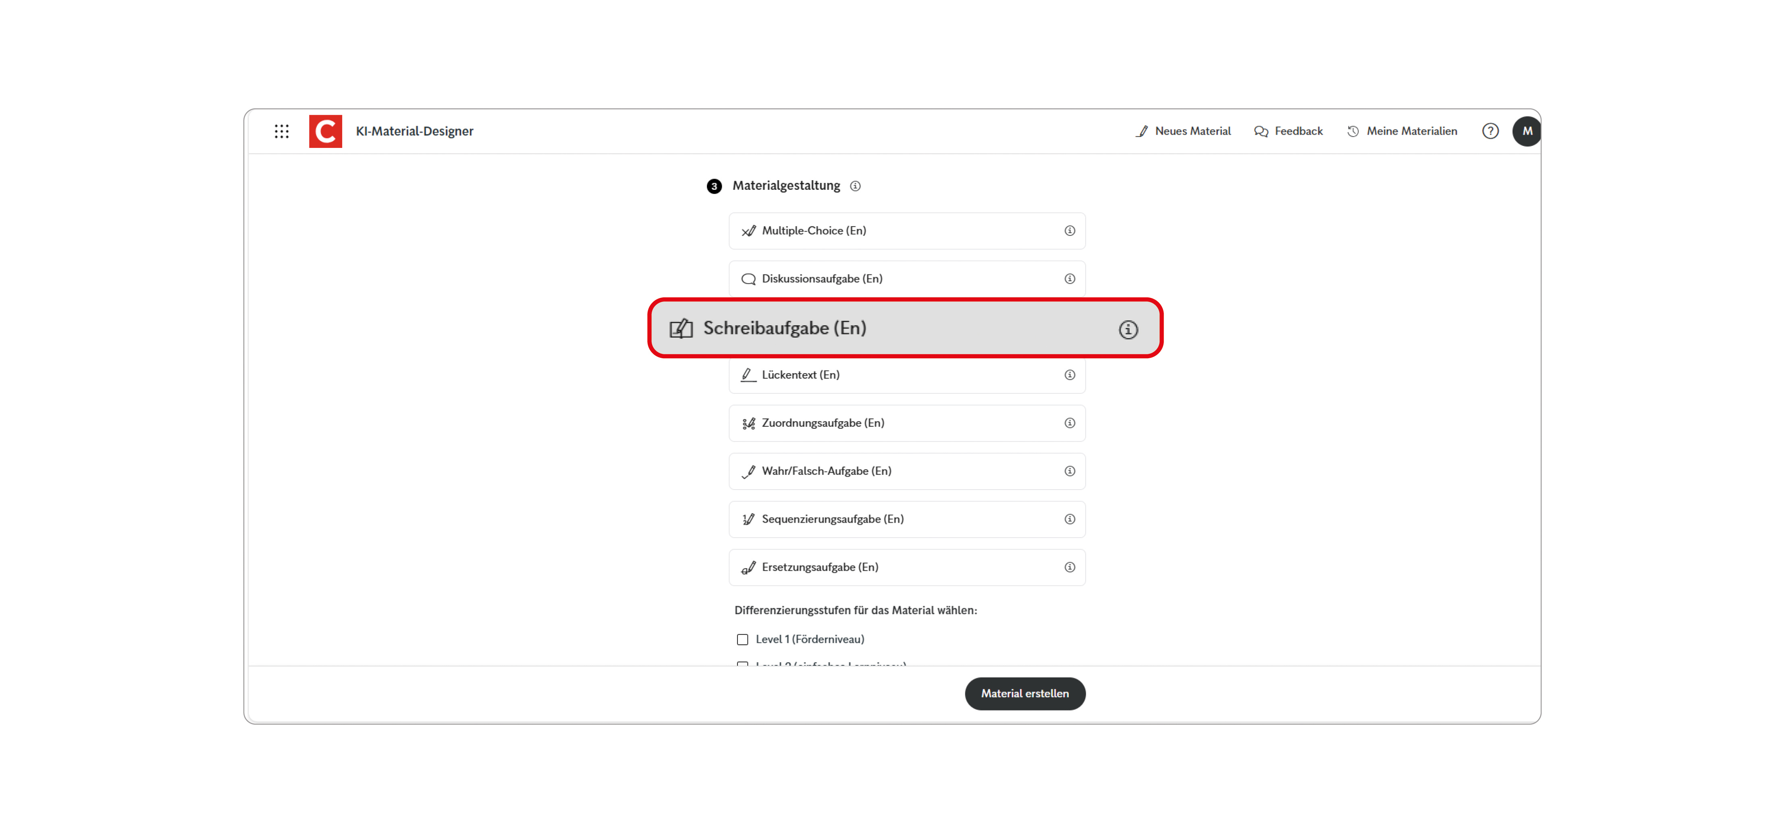Image resolution: width=1785 pixels, height=833 pixels.
Task: Open Neues Material in the top navigation
Action: (x=1192, y=131)
